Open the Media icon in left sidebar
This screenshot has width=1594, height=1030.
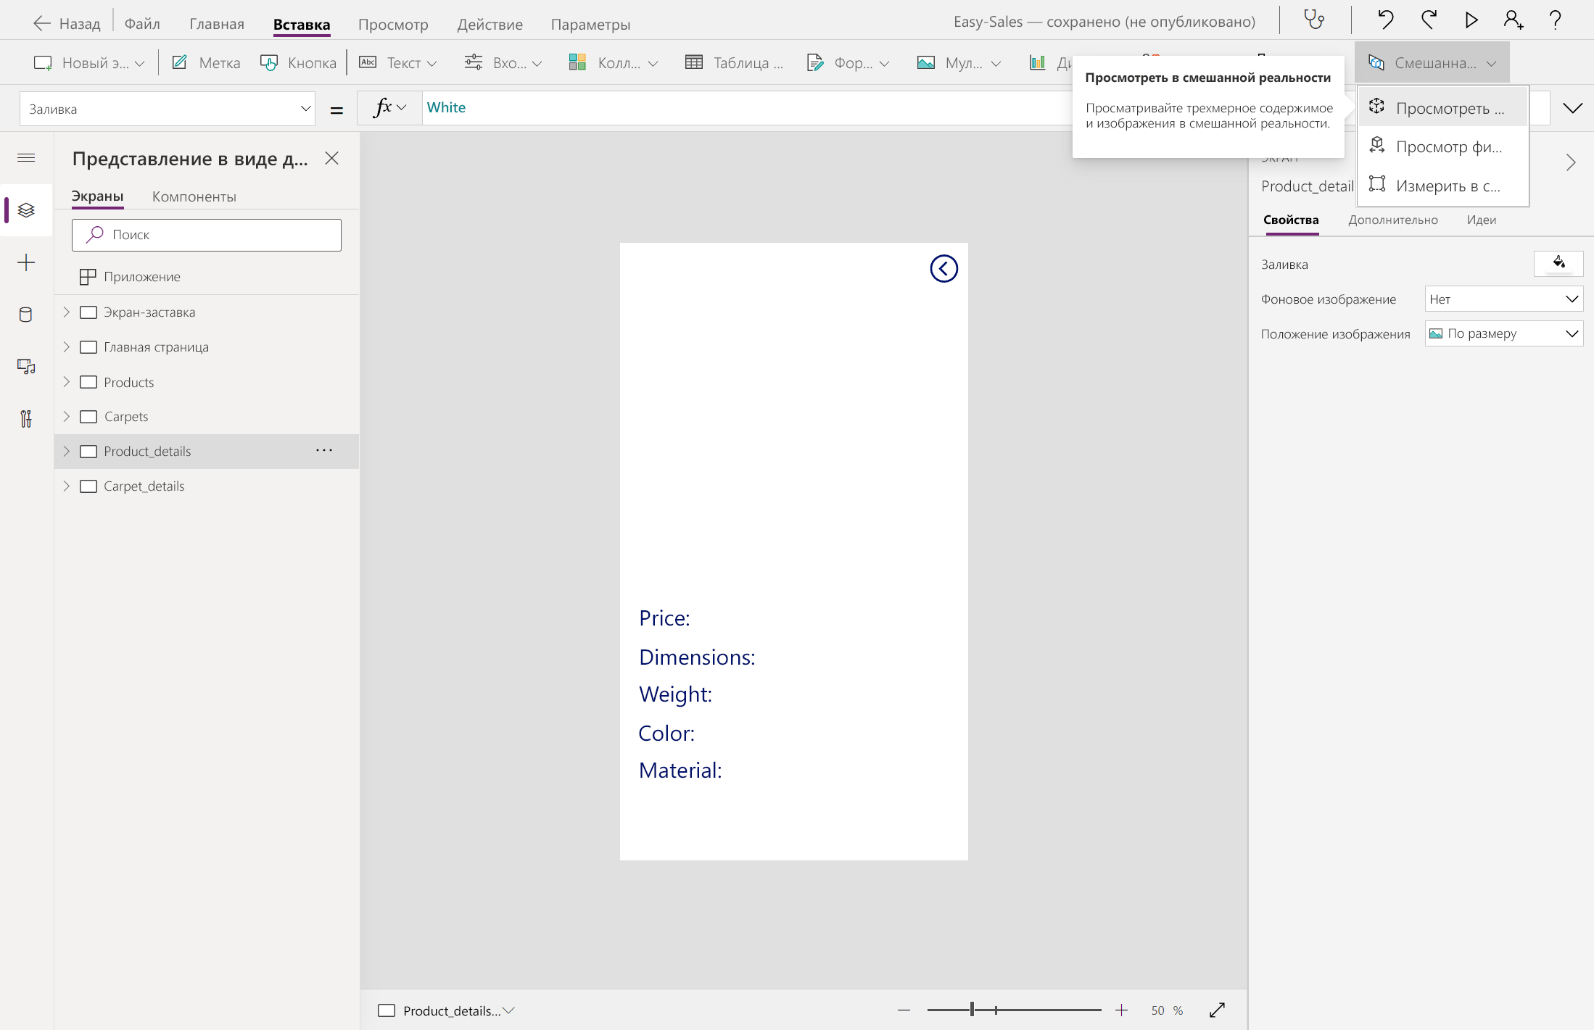coord(26,367)
